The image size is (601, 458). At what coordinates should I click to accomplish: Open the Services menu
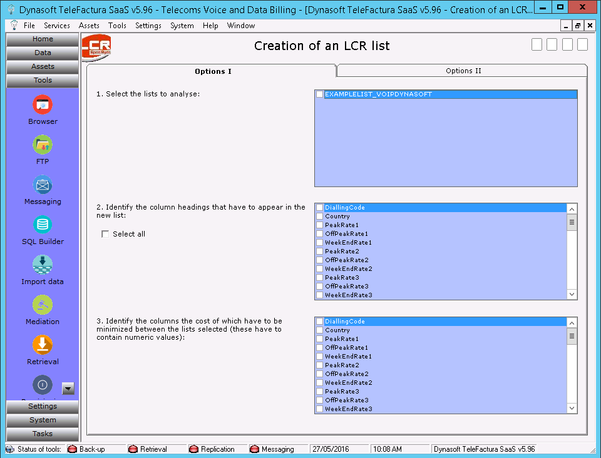(x=57, y=26)
